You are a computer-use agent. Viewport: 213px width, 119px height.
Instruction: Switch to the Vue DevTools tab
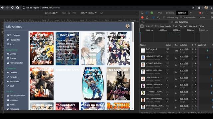(160, 13)
